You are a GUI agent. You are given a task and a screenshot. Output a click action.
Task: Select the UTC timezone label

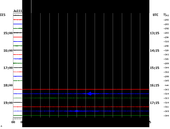coord(155,15)
